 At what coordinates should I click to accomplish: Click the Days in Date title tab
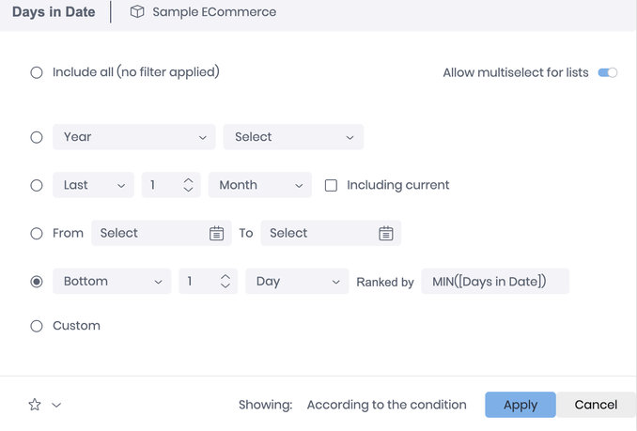(54, 12)
